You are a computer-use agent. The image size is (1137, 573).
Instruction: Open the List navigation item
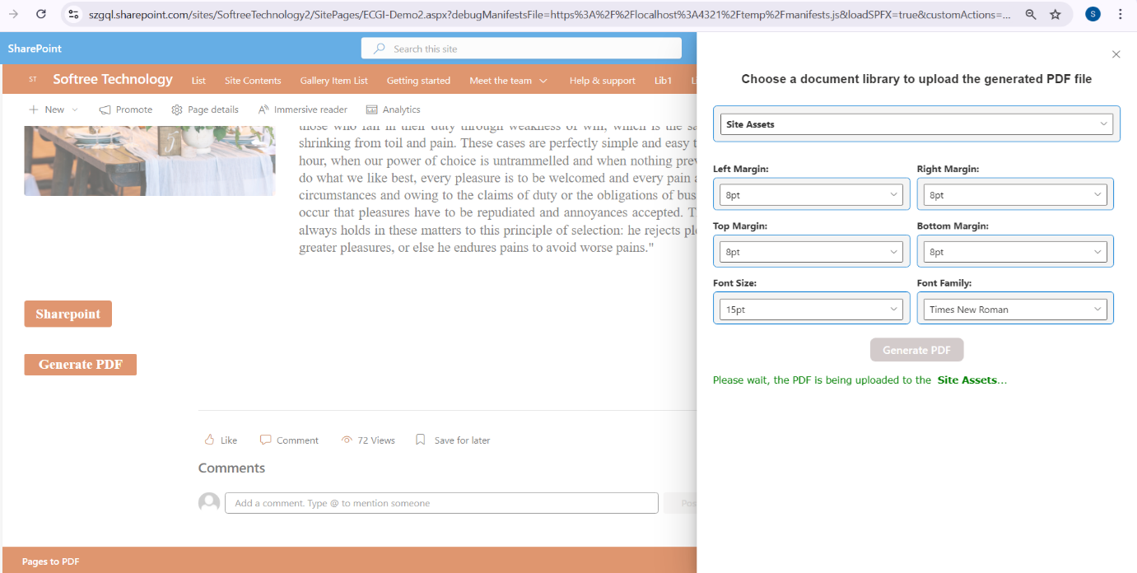pos(198,81)
